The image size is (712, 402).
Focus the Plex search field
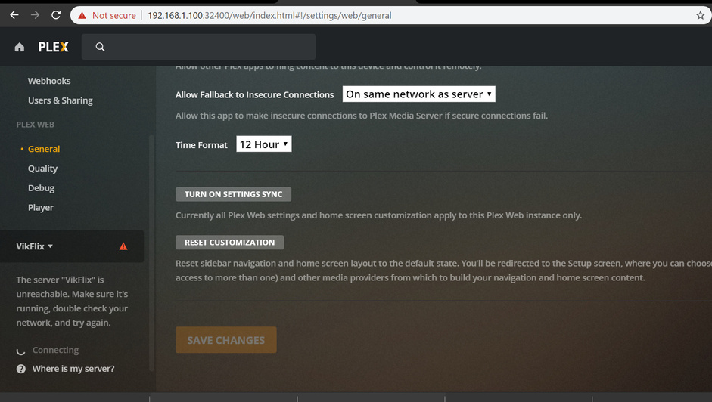(x=198, y=47)
